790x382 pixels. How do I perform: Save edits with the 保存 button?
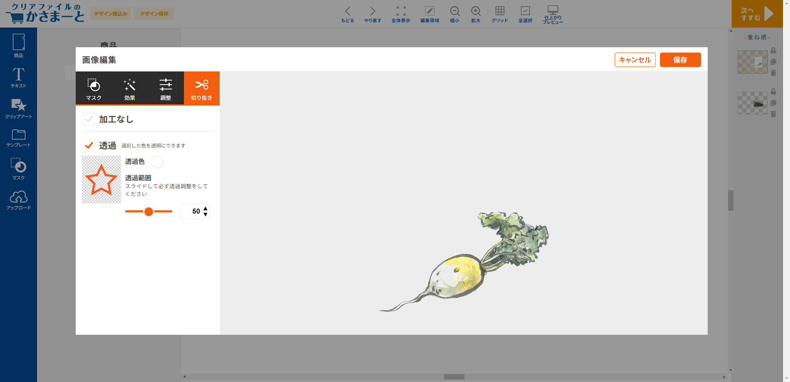click(680, 60)
